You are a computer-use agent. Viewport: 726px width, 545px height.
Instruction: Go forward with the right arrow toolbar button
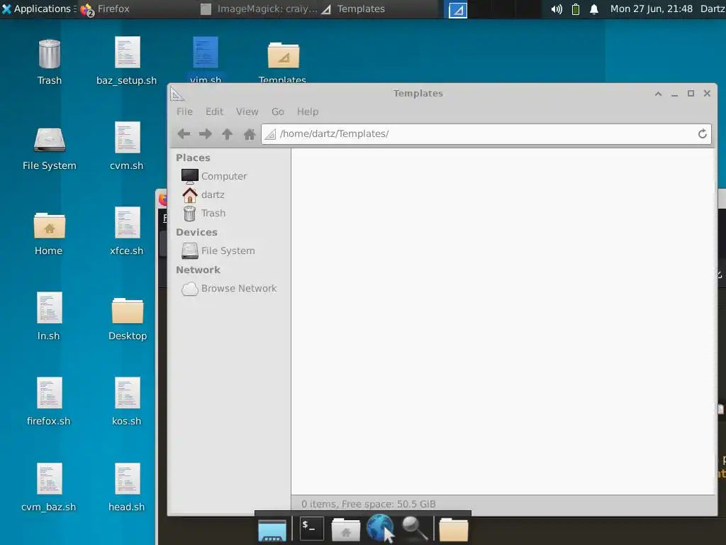pos(206,134)
